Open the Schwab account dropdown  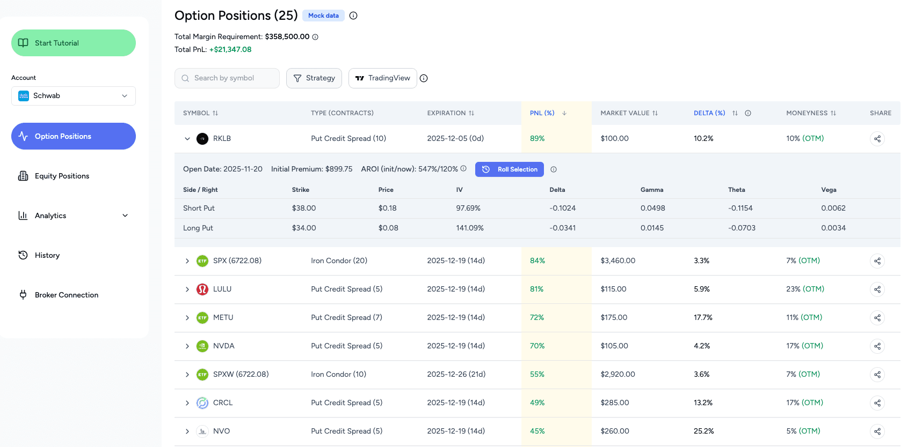[74, 96]
